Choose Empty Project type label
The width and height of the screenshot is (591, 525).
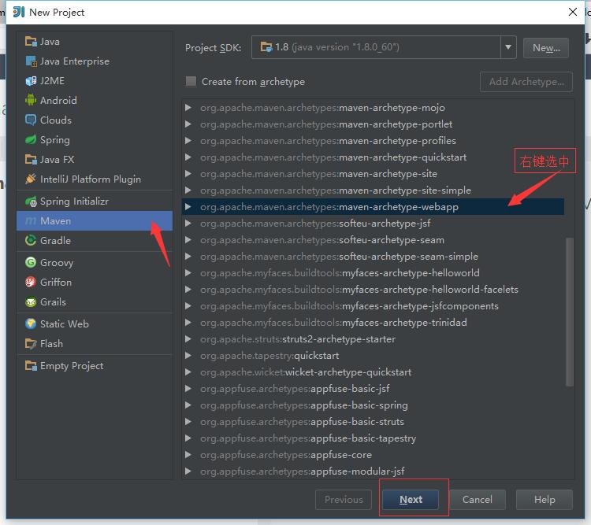tap(72, 366)
